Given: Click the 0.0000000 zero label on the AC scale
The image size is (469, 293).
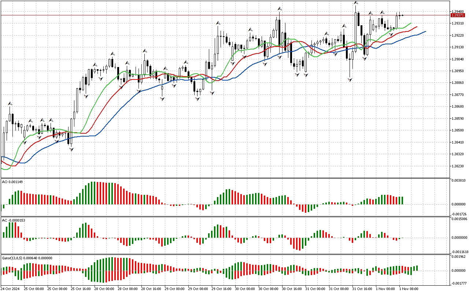Looking at the screenshot, I should (459, 237).
